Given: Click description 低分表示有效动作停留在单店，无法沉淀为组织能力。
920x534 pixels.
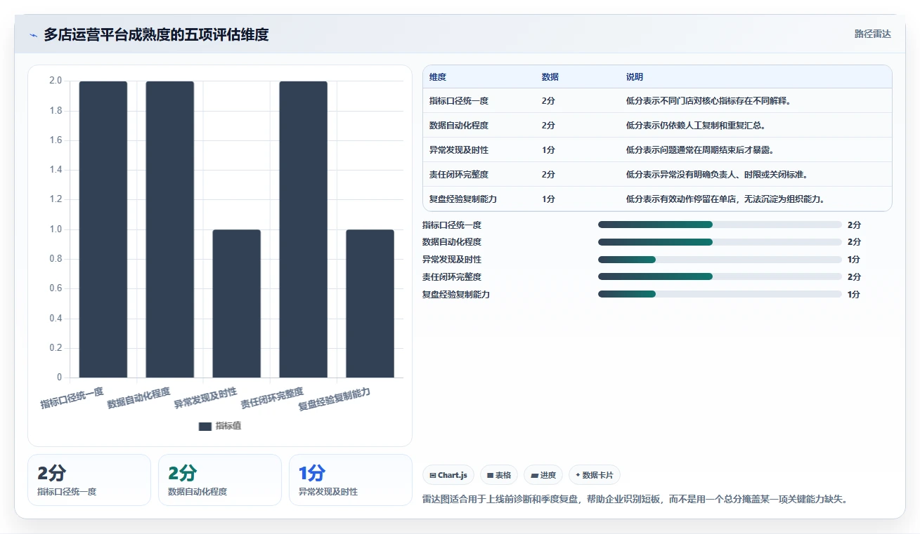Looking at the screenshot, I should click(x=725, y=199).
